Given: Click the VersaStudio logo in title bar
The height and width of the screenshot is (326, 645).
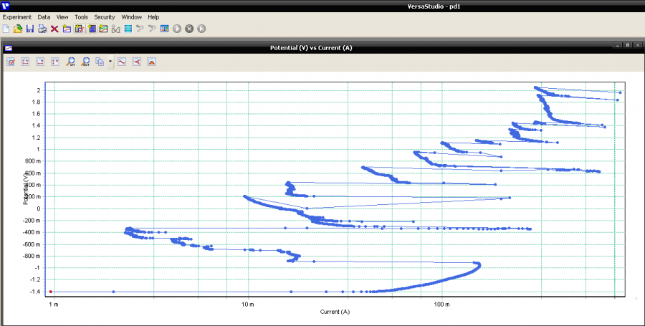Looking at the screenshot, I should click(5, 6).
